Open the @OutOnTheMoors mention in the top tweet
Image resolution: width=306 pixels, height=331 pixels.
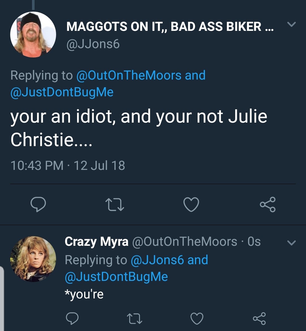tap(129, 75)
